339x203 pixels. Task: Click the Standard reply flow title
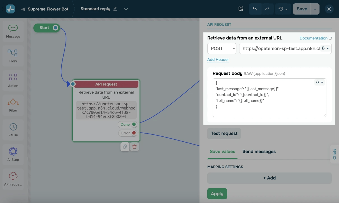pos(95,9)
